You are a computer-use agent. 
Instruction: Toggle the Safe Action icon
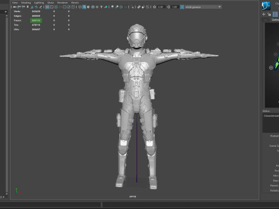69,7
